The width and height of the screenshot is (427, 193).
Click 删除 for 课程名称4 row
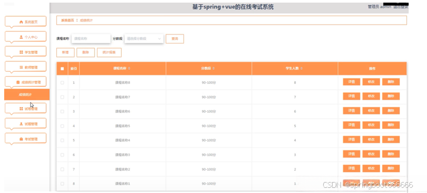coord(391,140)
